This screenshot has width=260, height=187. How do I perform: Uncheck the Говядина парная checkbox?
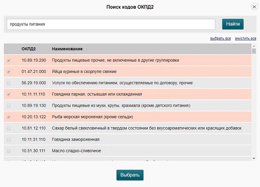click(9, 94)
